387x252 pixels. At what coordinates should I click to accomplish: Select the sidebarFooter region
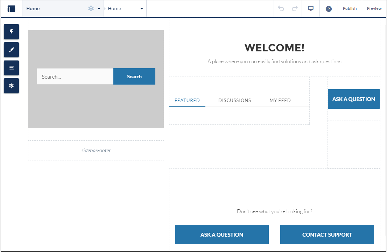coord(96,150)
